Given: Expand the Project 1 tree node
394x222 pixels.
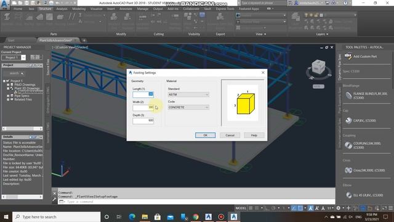Looking at the screenshot, I should tap(4, 81).
